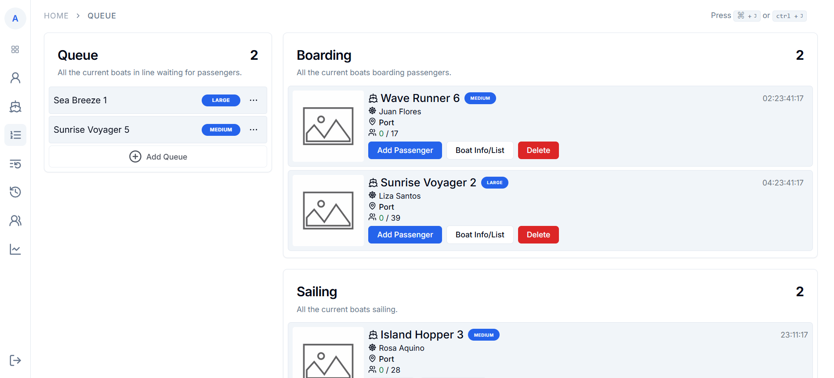Click captain name Rosa Aquino

click(402, 348)
